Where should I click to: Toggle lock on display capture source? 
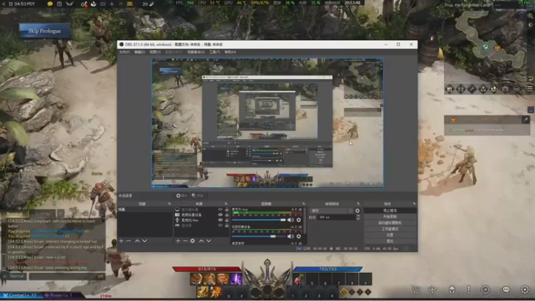point(227,209)
